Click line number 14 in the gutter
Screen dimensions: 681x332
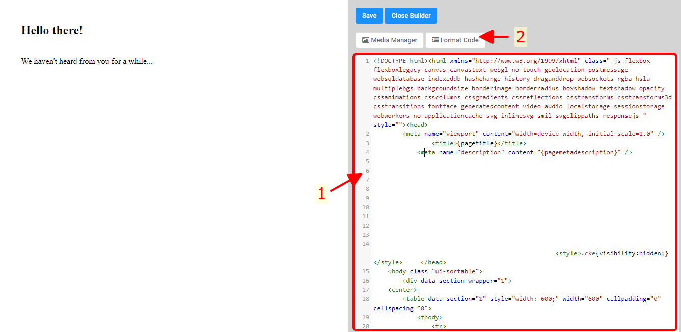365,244
